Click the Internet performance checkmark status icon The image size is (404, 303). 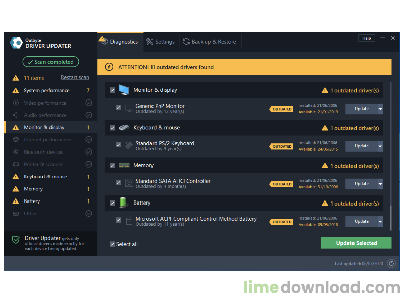click(89, 140)
